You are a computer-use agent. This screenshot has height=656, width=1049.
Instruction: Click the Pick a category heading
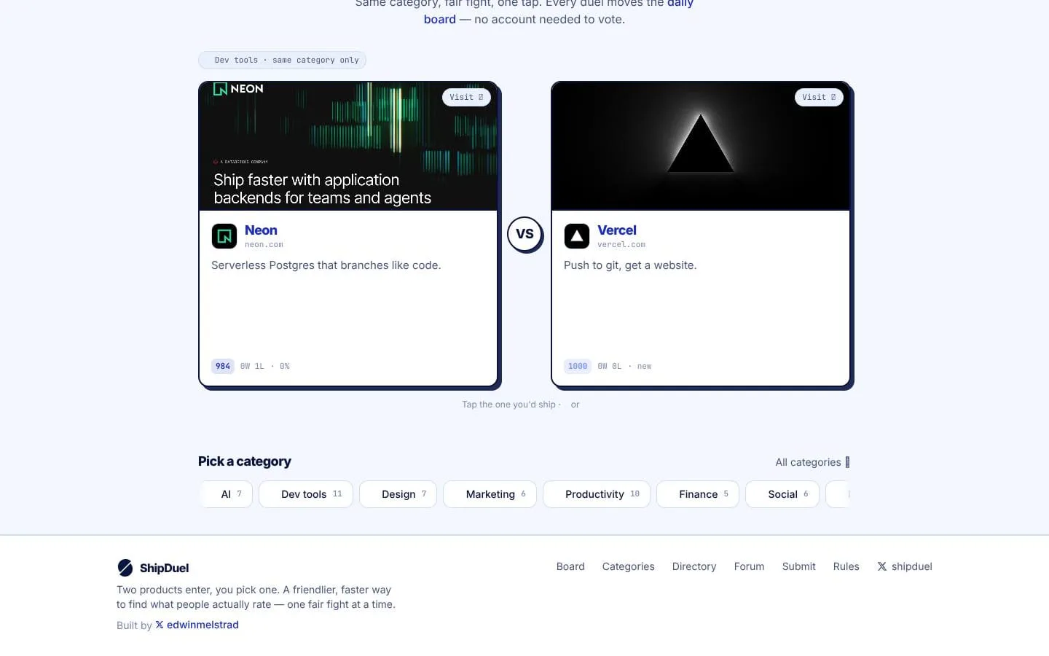(x=245, y=461)
